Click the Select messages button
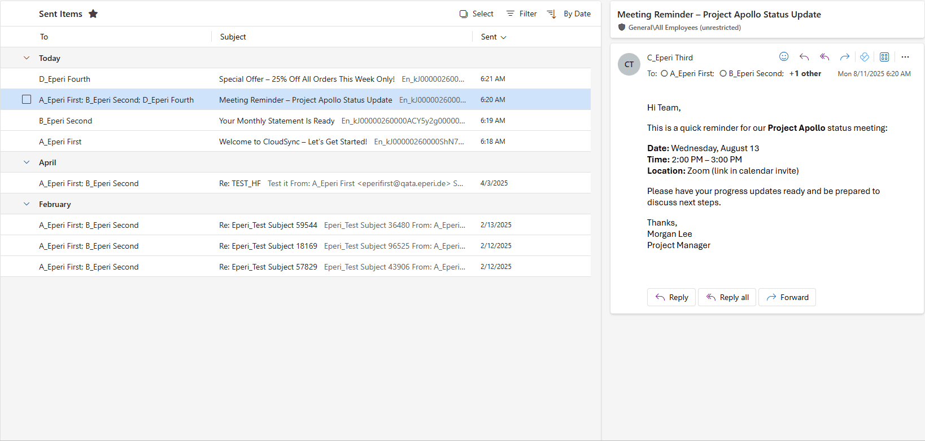The image size is (925, 441). (476, 14)
